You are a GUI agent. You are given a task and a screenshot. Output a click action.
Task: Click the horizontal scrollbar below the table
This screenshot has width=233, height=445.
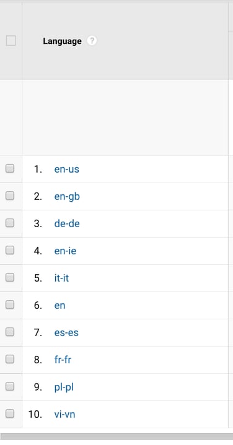pos(116,437)
